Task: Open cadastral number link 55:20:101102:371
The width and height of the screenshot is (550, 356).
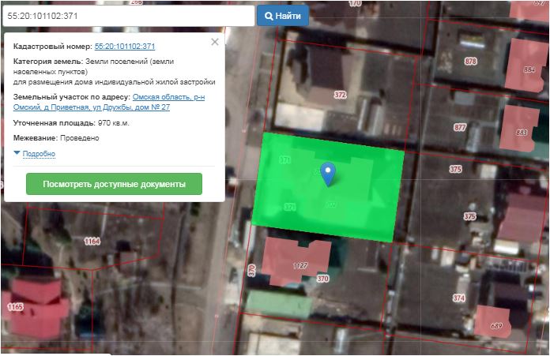Action: coord(125,47)
